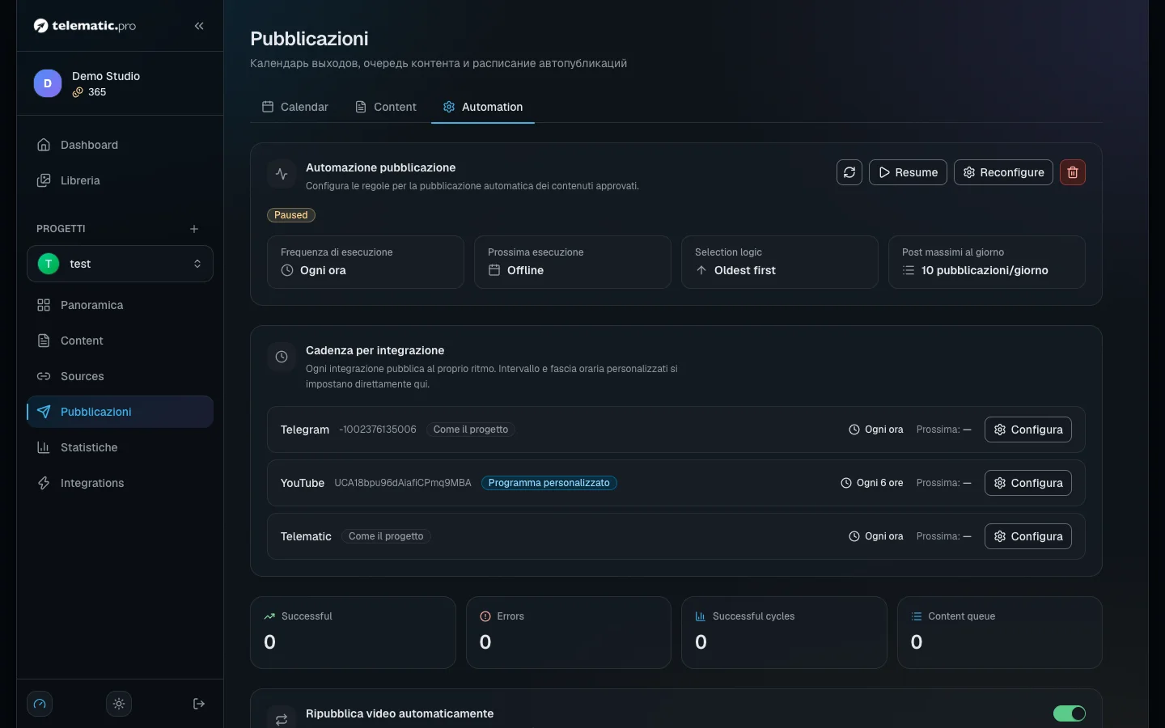1165x728 pixels.
Task: Expand the test project selector dropdown
Action: point(120,264)
